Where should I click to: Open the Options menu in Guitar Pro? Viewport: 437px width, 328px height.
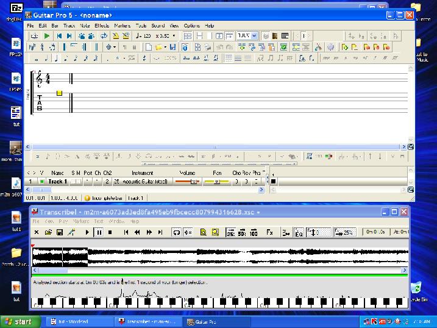(192, 26)
